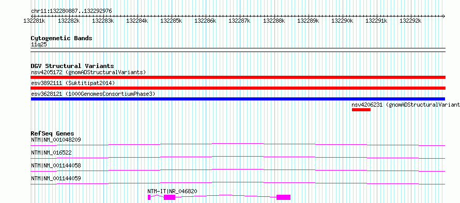
Task: Click the 132291k ruler position
Action: point(376,21)
